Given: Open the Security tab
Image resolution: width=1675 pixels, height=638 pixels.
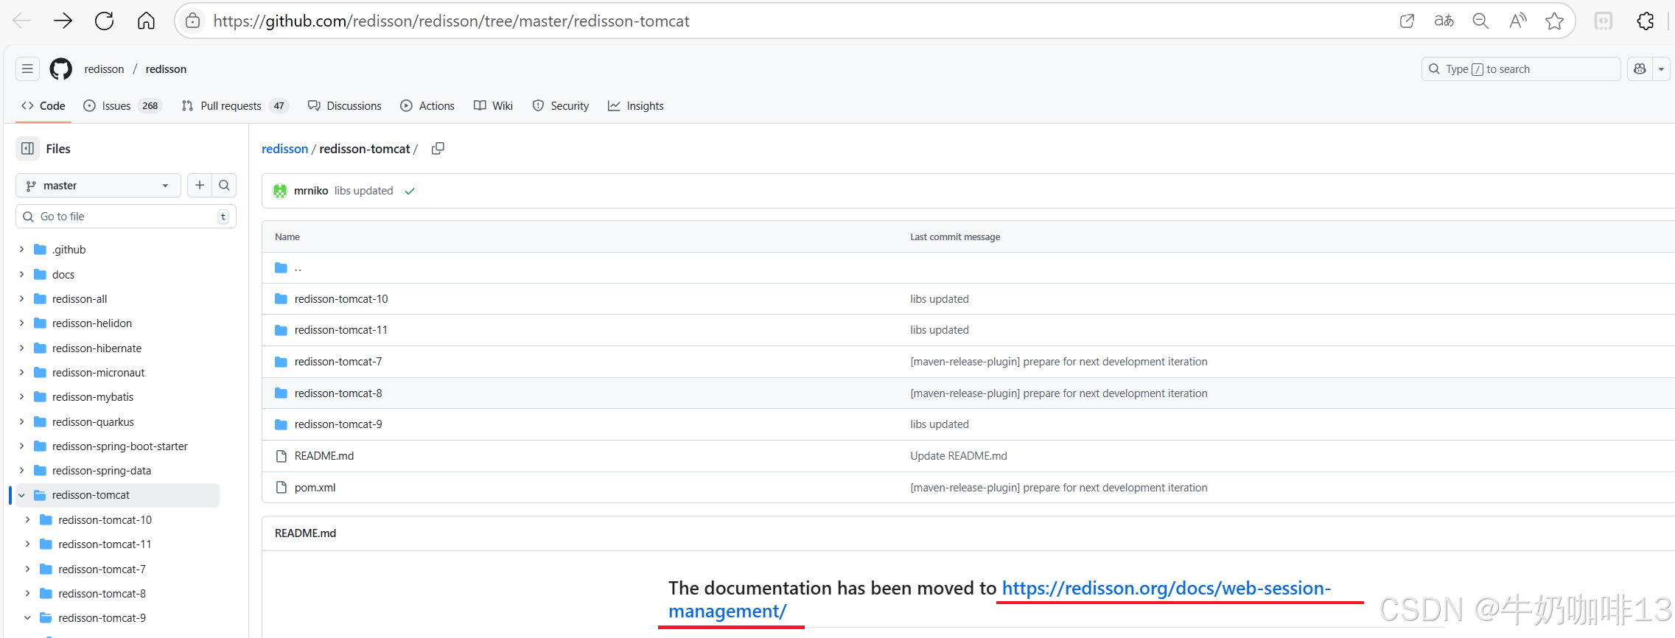Looking at the screenshot, I should click(x=561, y=105).
